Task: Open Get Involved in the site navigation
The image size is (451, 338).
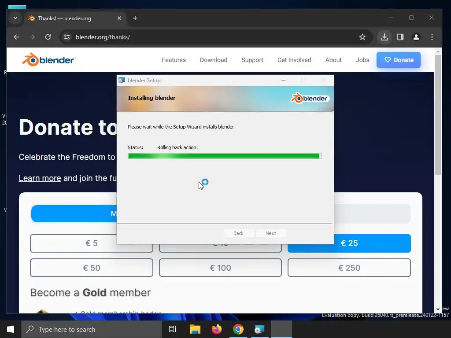Action: point(294,60)
